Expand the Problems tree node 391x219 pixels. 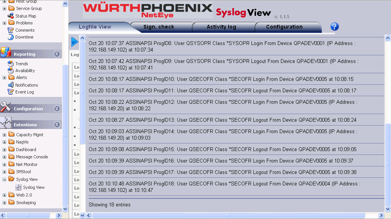(4, 23)
